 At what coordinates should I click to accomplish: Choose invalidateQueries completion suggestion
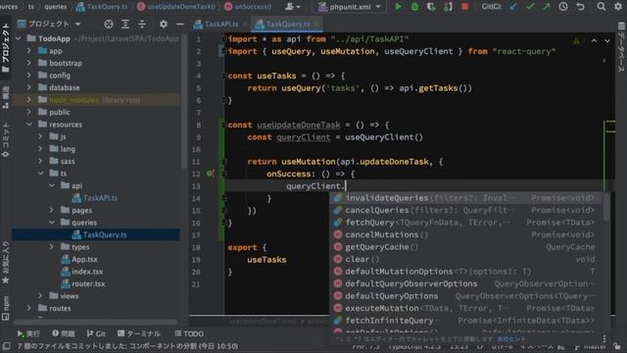(x=466, y=198)
